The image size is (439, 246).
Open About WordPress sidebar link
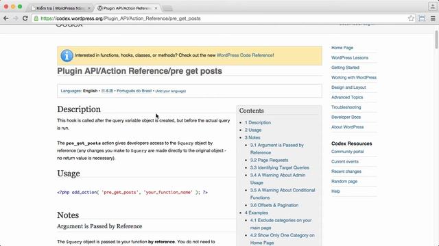(348, 127)
